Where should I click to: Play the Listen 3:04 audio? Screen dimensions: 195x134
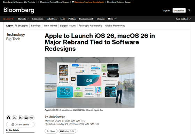pos(67,131)
